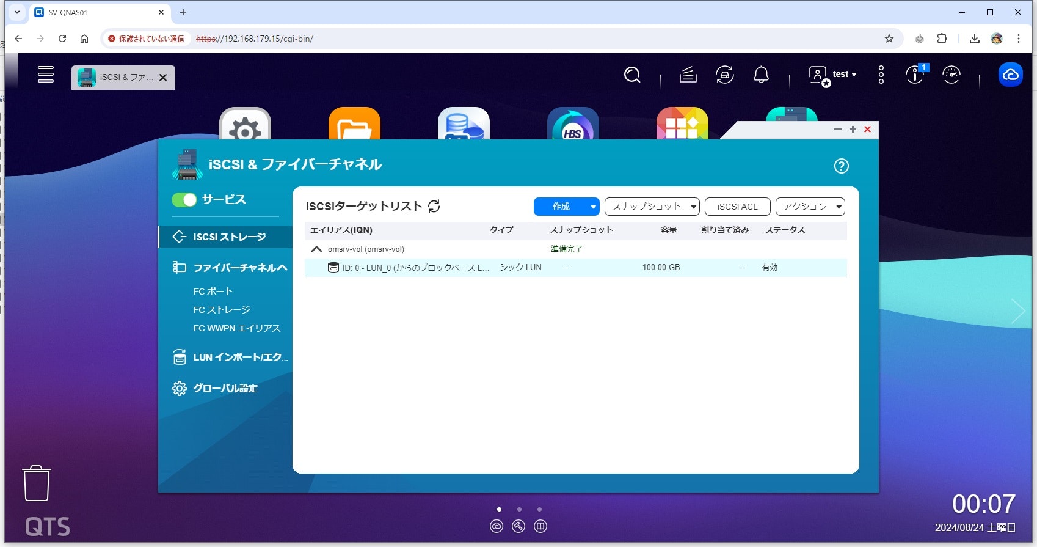This screenshot has height=547, width=1037.
Task: Open FC ポート page
Action: [x=213, y=292]
